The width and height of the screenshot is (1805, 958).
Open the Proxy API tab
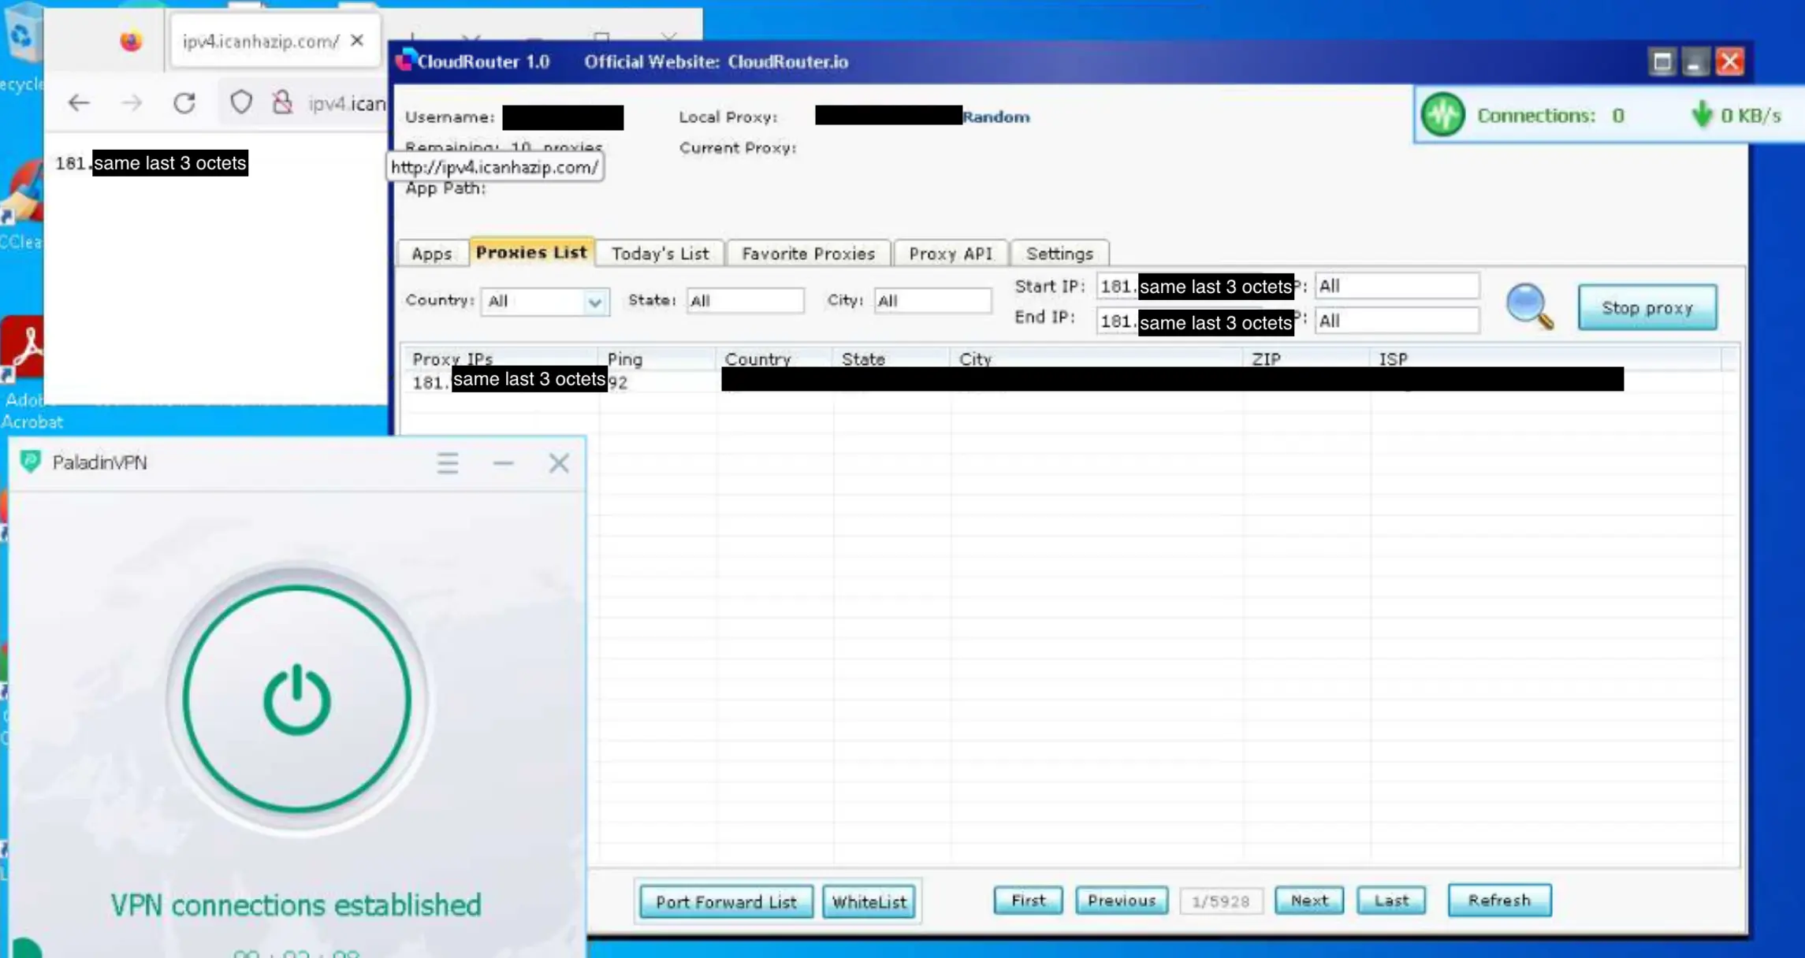(950, 254)
